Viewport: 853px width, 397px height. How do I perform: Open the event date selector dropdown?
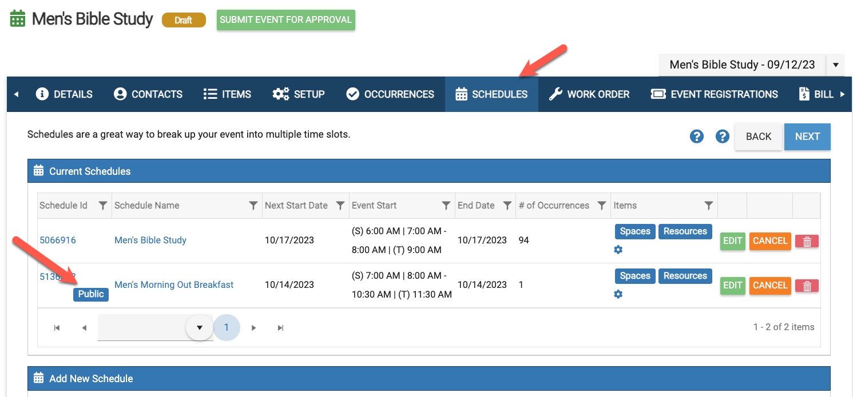835,65
